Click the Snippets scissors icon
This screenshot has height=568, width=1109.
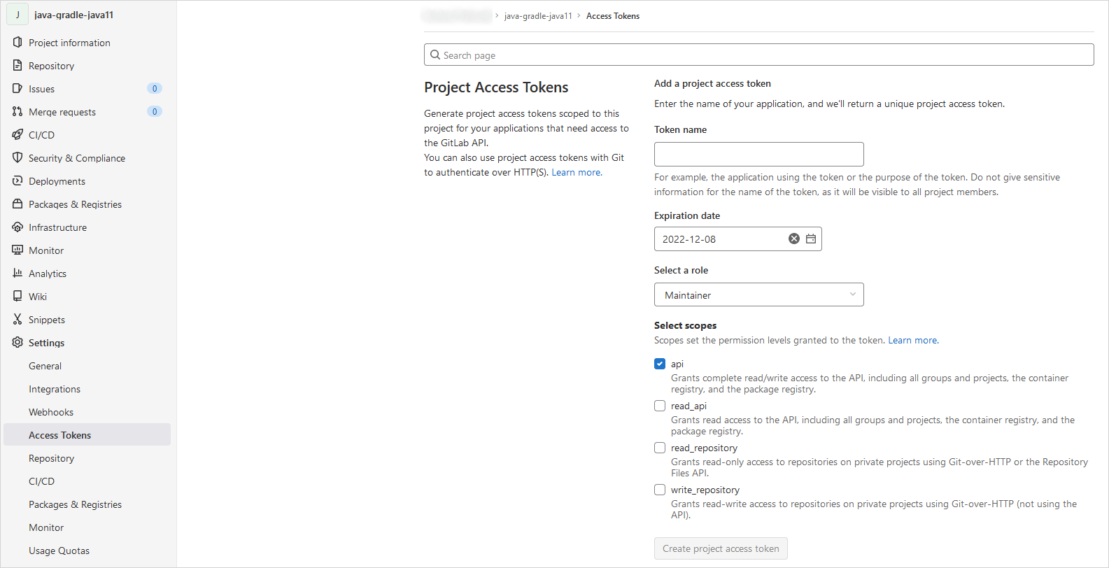[x=17, y=320]
